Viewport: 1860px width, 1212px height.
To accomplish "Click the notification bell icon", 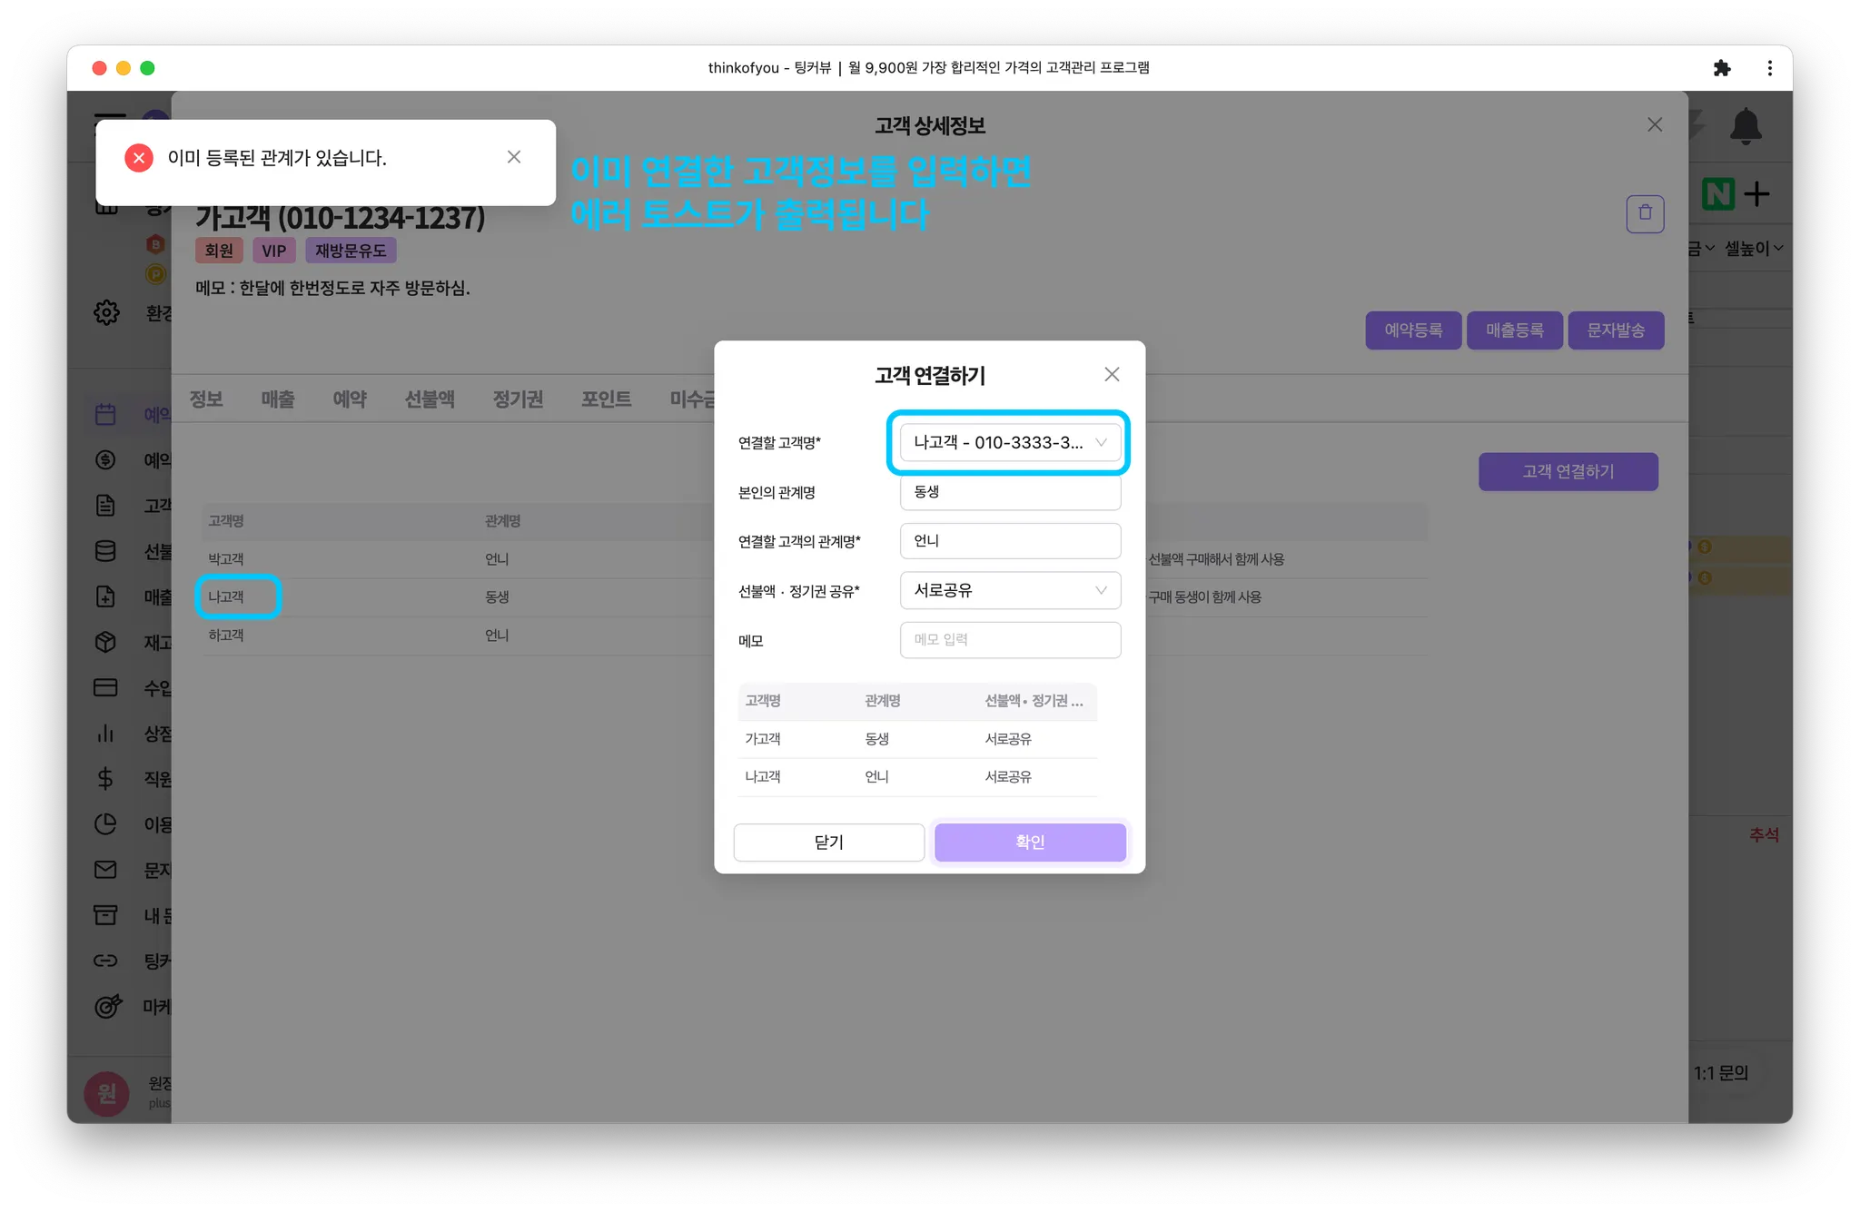I will click(x=1745, y=126).
